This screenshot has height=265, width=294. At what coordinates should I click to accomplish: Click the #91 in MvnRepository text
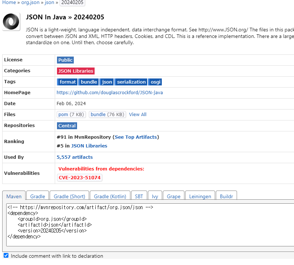point(84,137)
